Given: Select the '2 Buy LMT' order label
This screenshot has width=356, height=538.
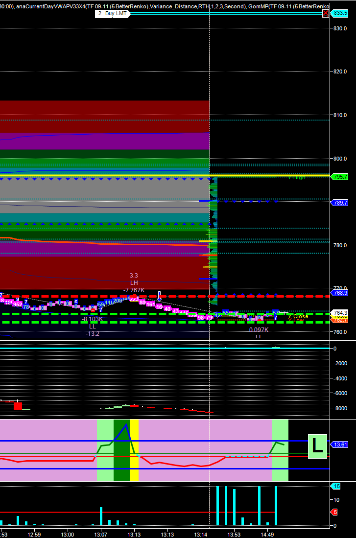Looking at the screenshot, I should click(113, 13).
